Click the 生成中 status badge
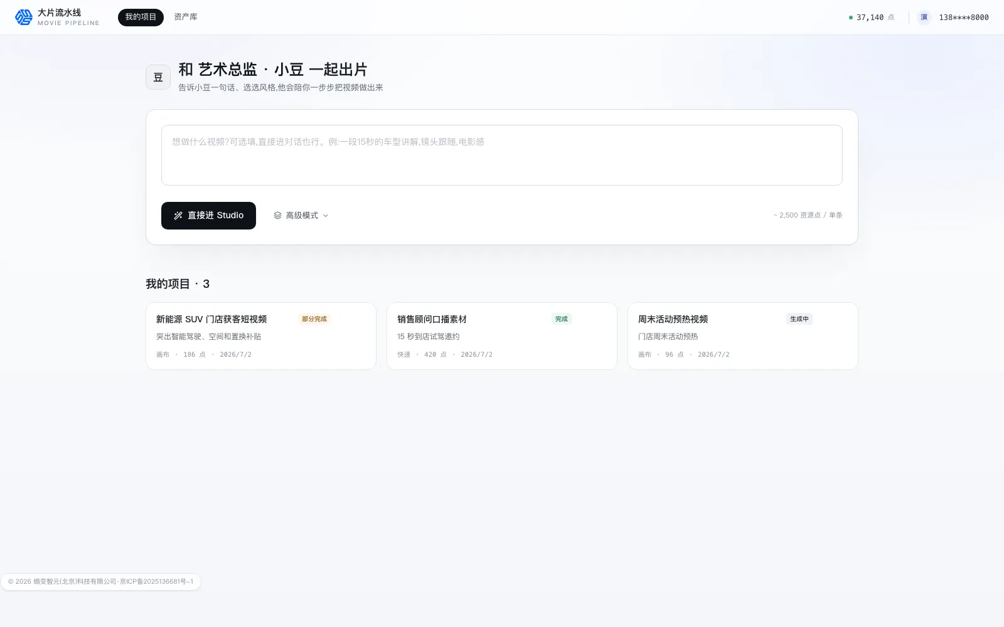 tap(799, 319)
